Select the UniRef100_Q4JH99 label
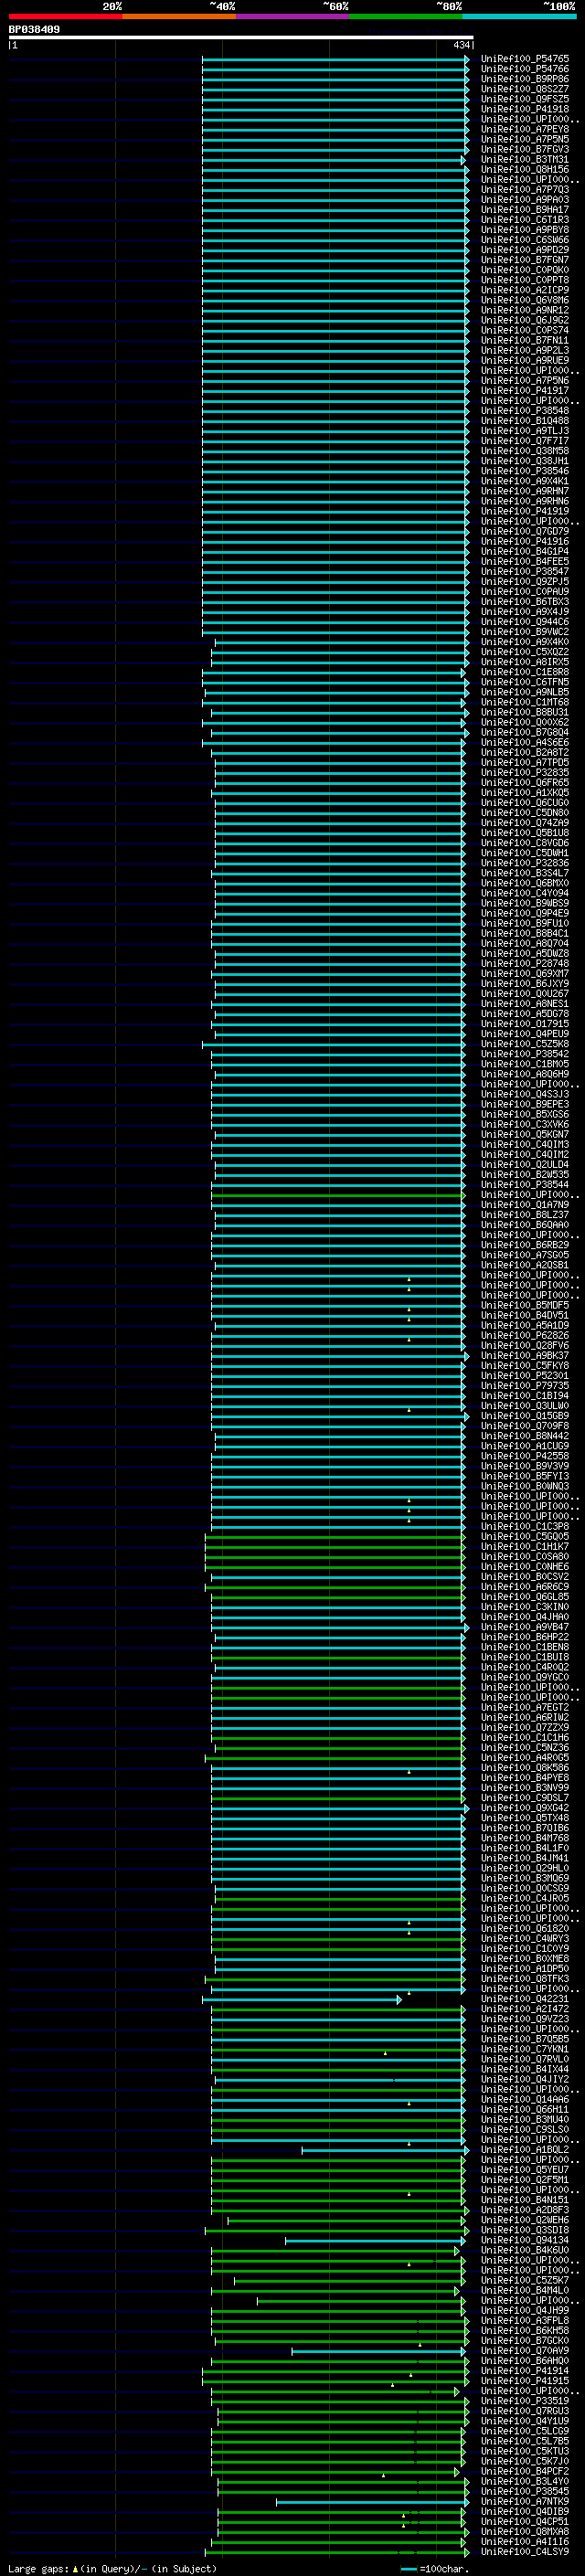 coord(525,2311)
